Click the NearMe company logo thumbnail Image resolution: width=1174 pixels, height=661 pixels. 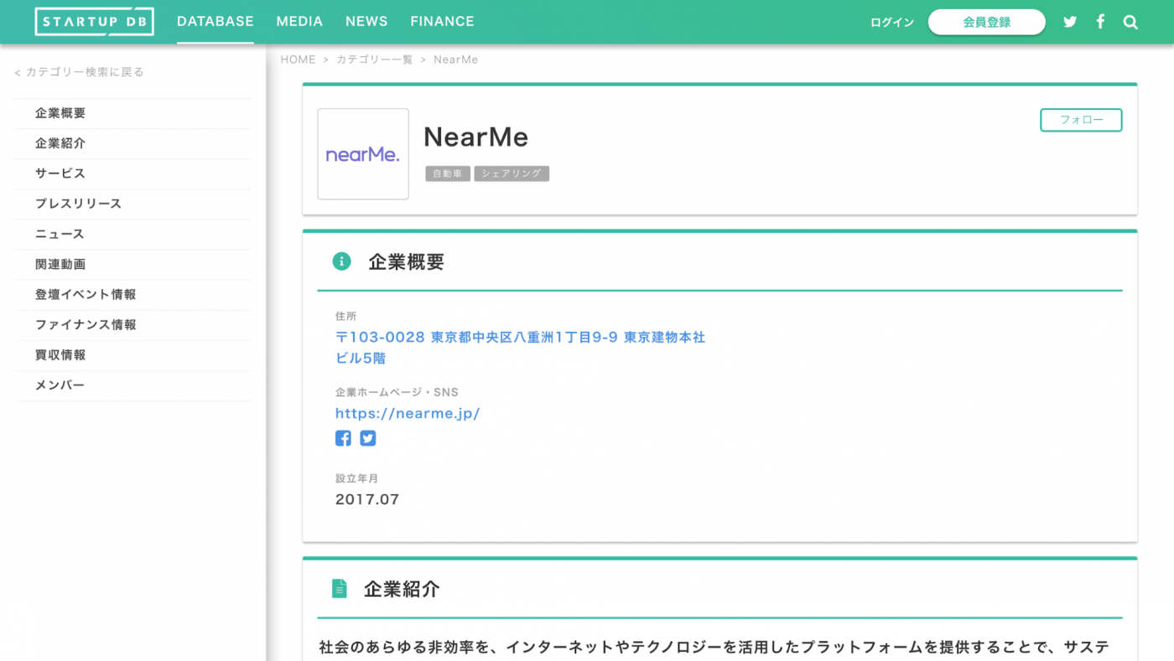click(x=362, y=153)
